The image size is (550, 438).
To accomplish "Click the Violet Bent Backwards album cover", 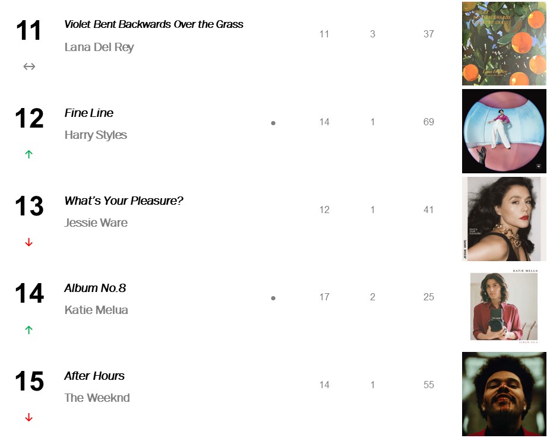I will tap(504, 43).
